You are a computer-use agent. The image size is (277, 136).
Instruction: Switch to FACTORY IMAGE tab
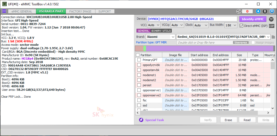click(x=80, y=11)
